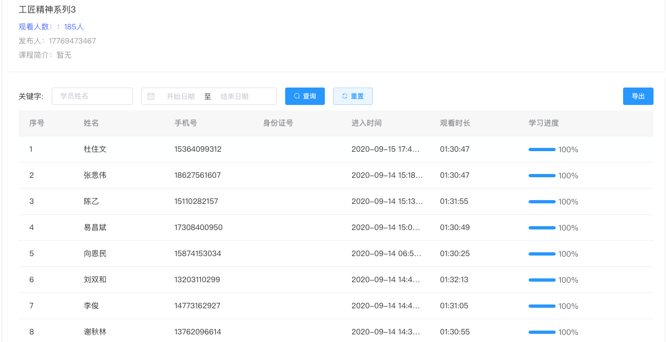
Task: Click phone number 15110282157
Action: coord(196,201)
